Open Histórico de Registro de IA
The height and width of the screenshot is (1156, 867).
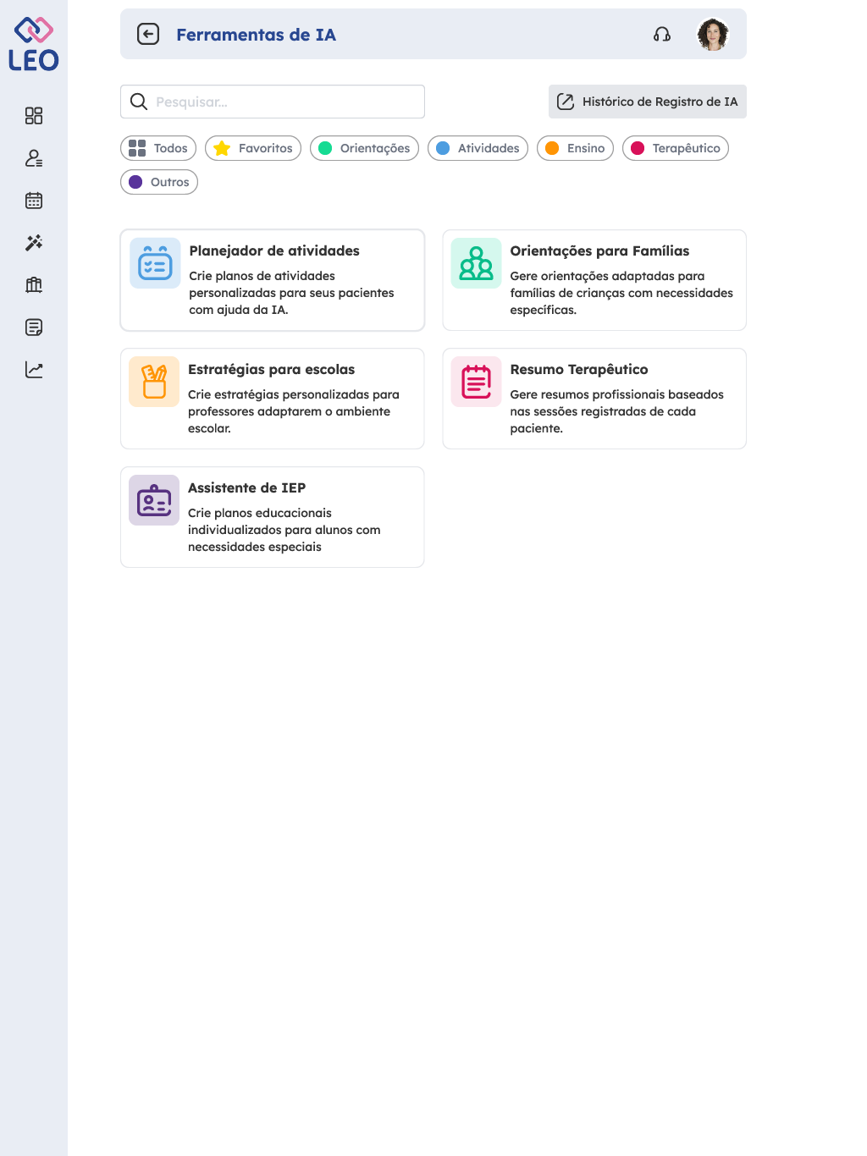pos(648,102)
